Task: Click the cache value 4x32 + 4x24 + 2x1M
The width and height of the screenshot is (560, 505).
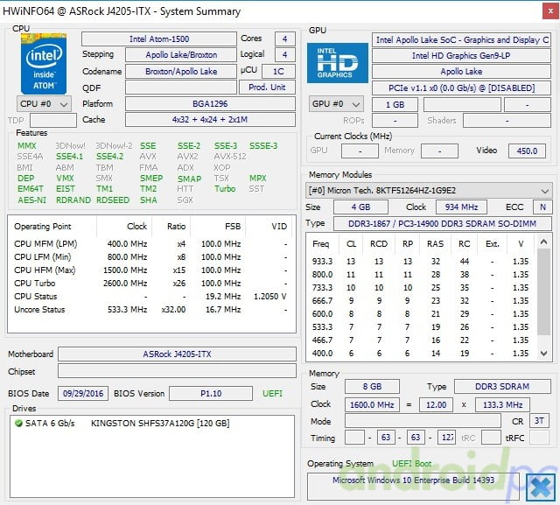Action: click(x=210, y=120)
